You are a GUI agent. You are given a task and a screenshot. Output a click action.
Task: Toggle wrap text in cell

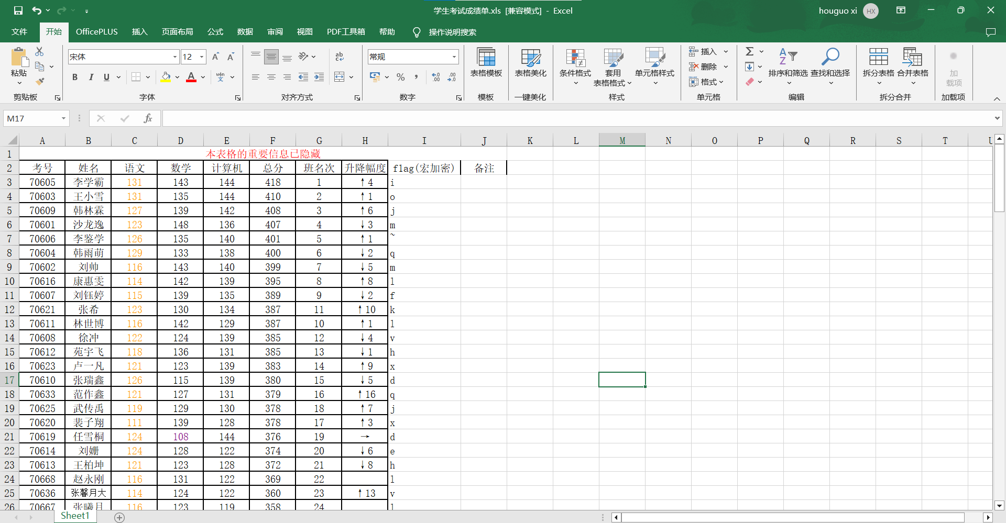[340, 57]
